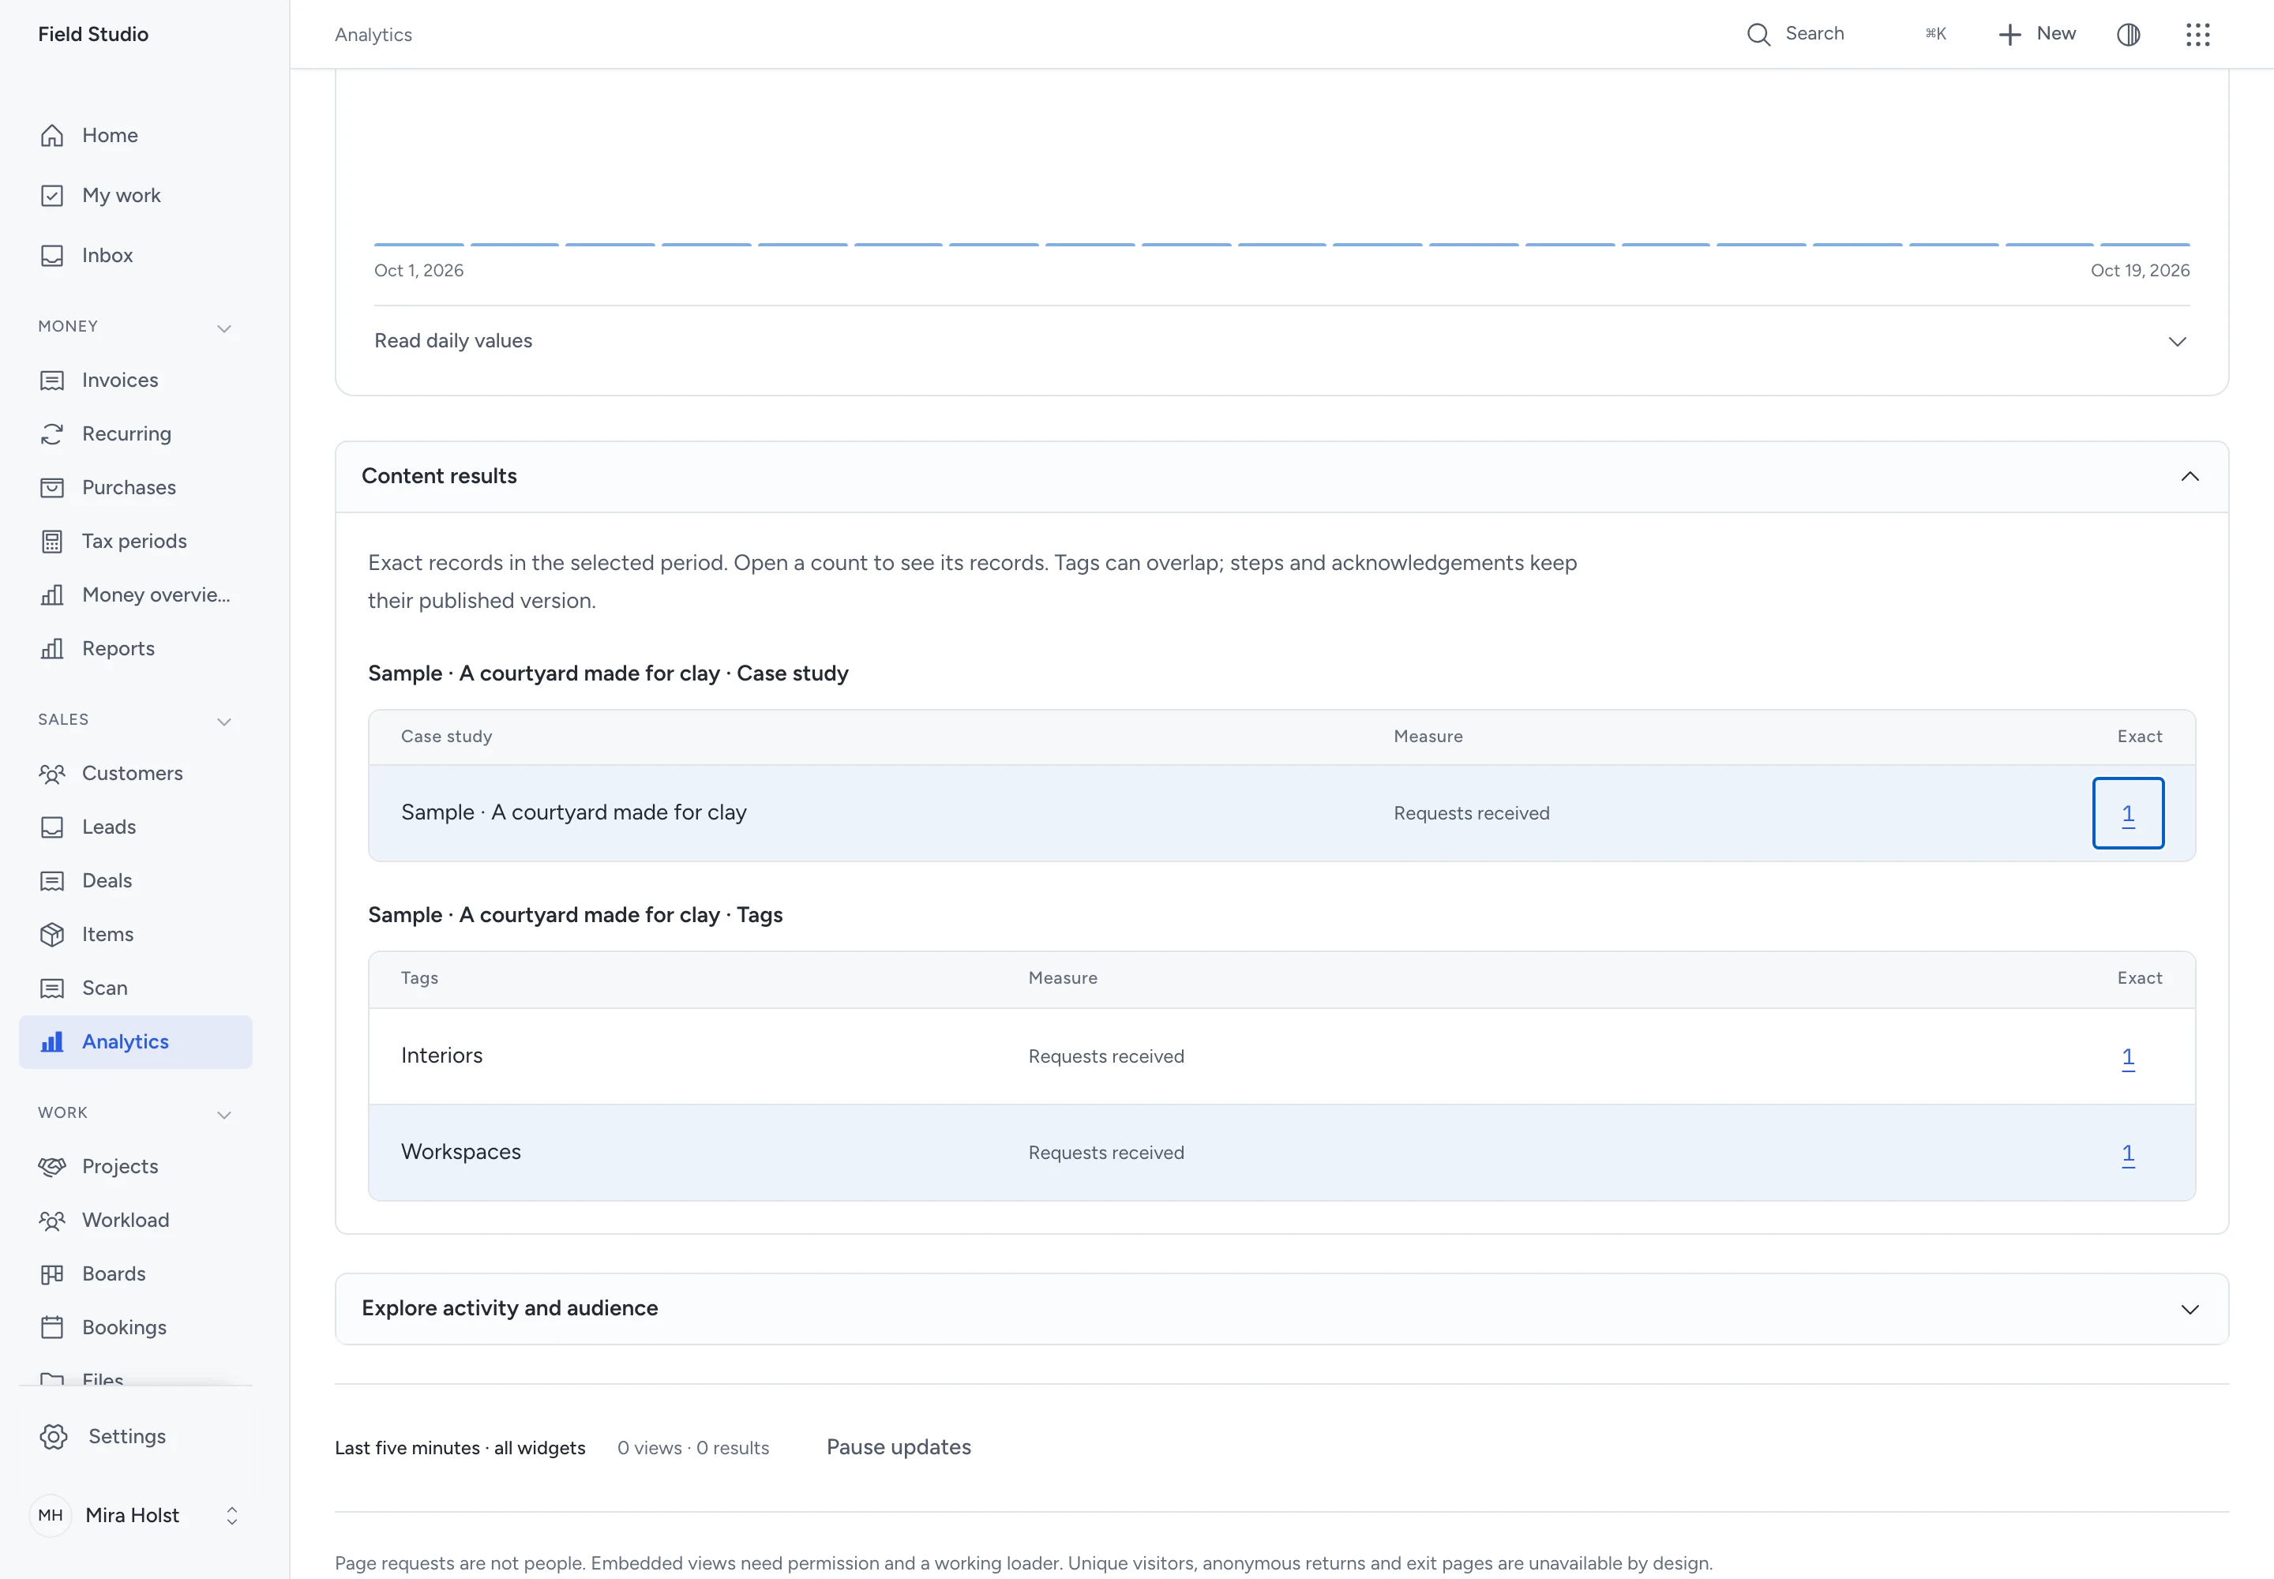2274x1579 pixels.
Task: Go to Leads in sidebar
Action: [x=136, y=827]
